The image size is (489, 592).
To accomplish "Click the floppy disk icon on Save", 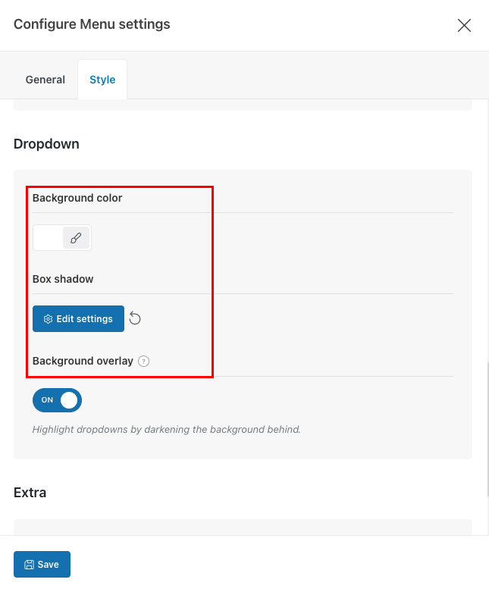I will pyautogui.click(x=29, y=565).
